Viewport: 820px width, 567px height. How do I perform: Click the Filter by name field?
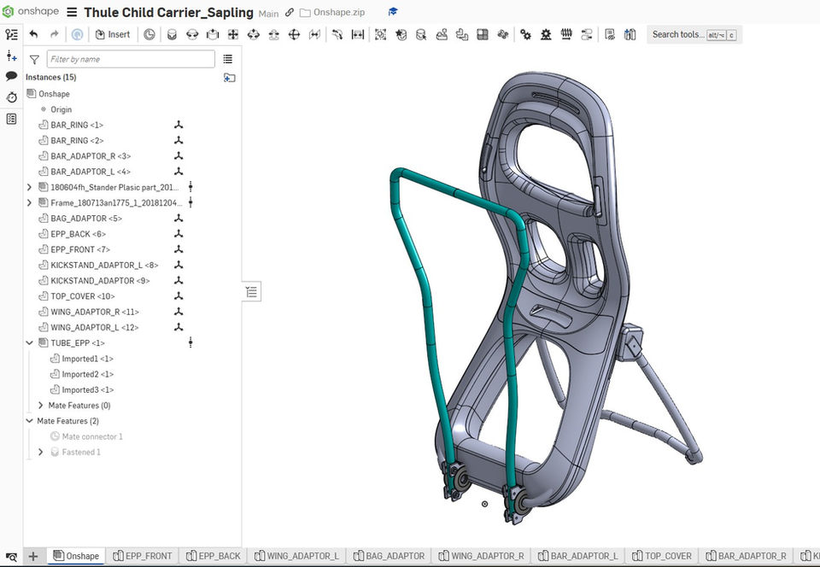coord(131,59)
